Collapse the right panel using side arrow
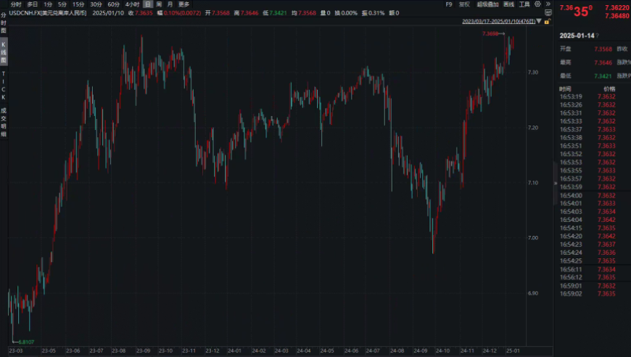Viewport: 631px width, 357px height. [556, 184]
